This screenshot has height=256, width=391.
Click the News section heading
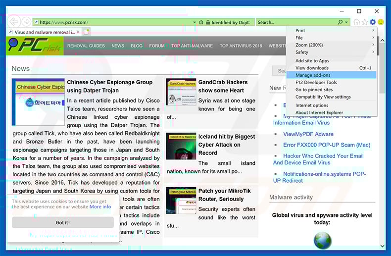coord(21,69)
